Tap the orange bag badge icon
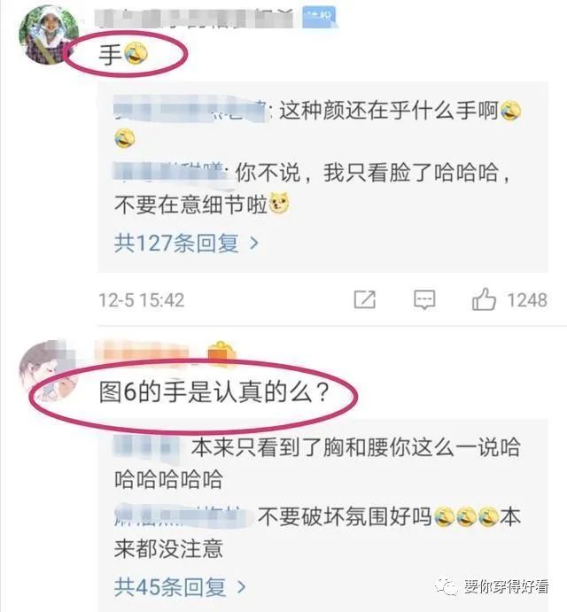This screenshot has width=567, height=612. point(221,352)
